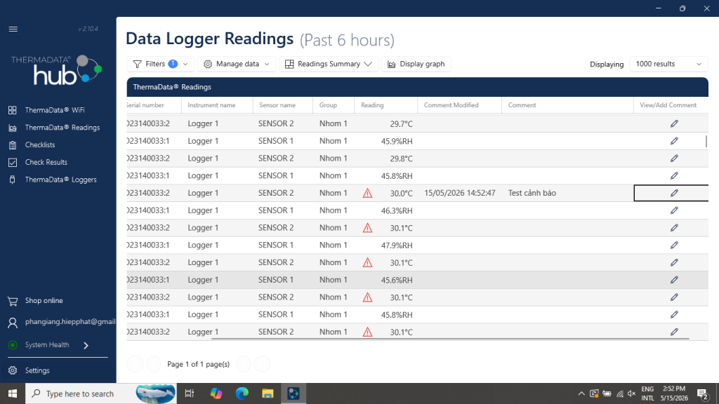Open the hamburger menu in the sidebar

(13, 29)
